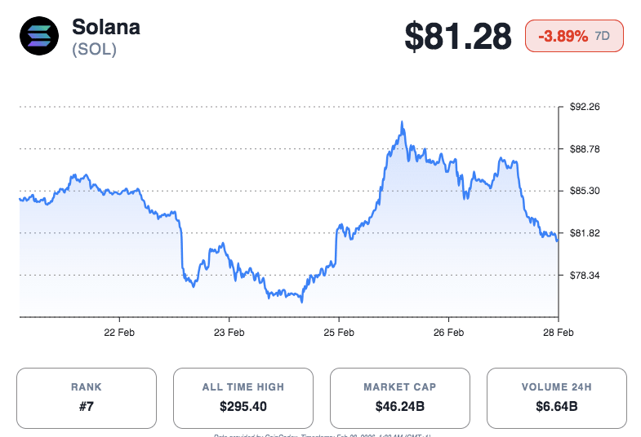641x437 pixels.
Task: Open the Rank #7 card
Action: [x=86, y=398]
